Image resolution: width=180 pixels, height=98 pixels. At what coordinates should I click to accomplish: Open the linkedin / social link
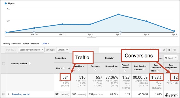21,94
